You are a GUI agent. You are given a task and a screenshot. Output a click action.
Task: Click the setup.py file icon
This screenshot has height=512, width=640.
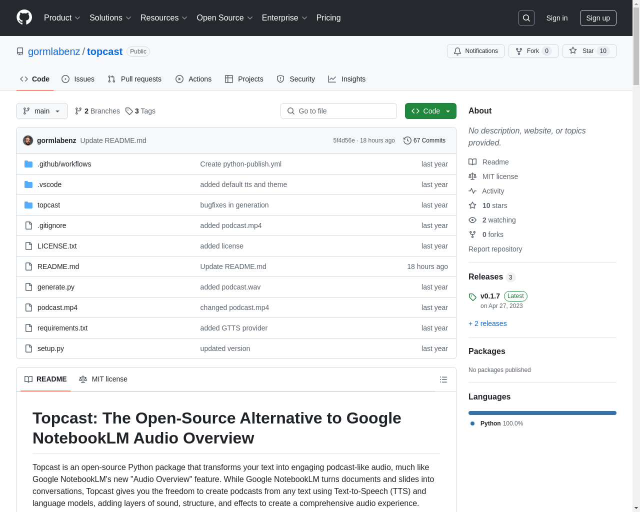[28, 348]
